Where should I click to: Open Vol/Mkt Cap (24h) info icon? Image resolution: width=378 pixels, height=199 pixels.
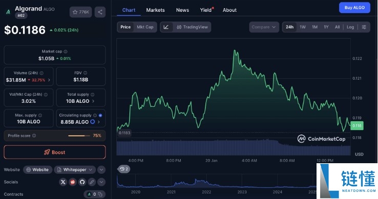point(46,95)
